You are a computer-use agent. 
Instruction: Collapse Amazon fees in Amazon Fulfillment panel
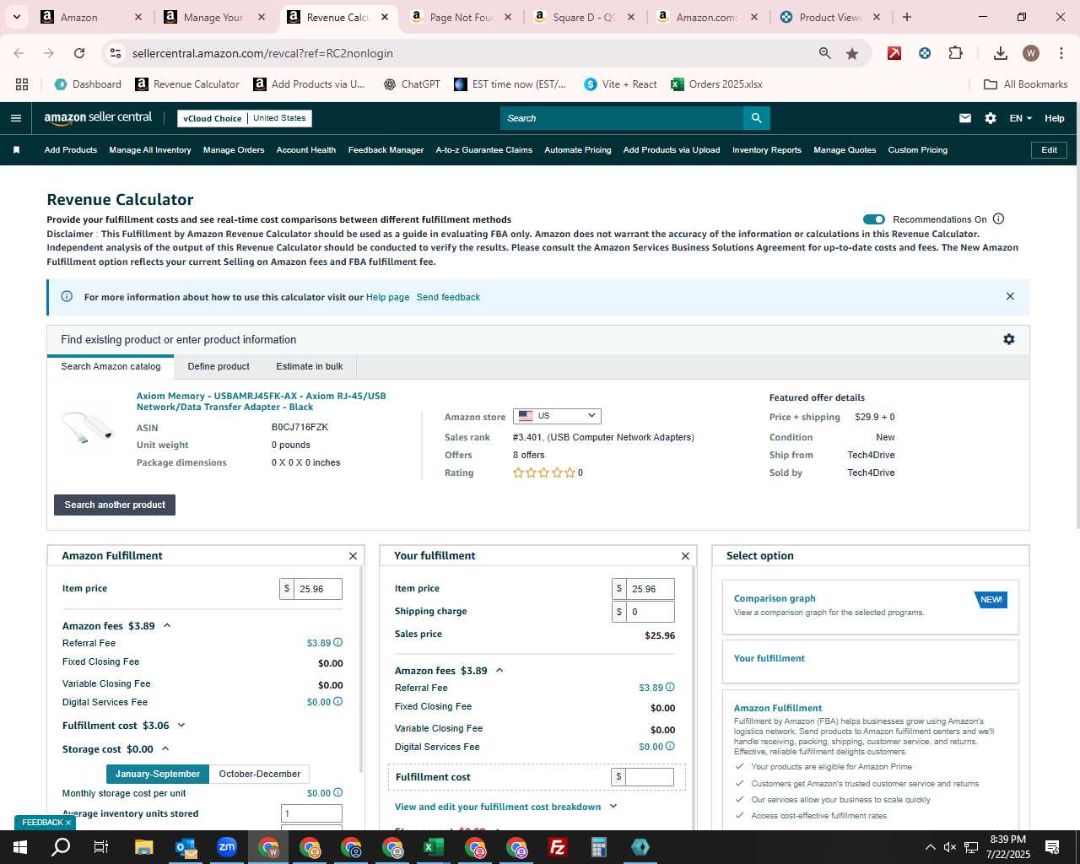click(167, 625)
